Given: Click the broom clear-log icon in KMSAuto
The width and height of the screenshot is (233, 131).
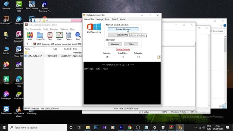Looking at the screenshot, I should pos(159,57).
